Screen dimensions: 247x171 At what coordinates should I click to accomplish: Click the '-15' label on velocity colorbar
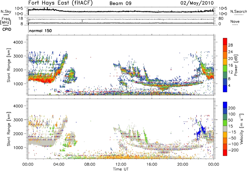(x=232, y=132)
